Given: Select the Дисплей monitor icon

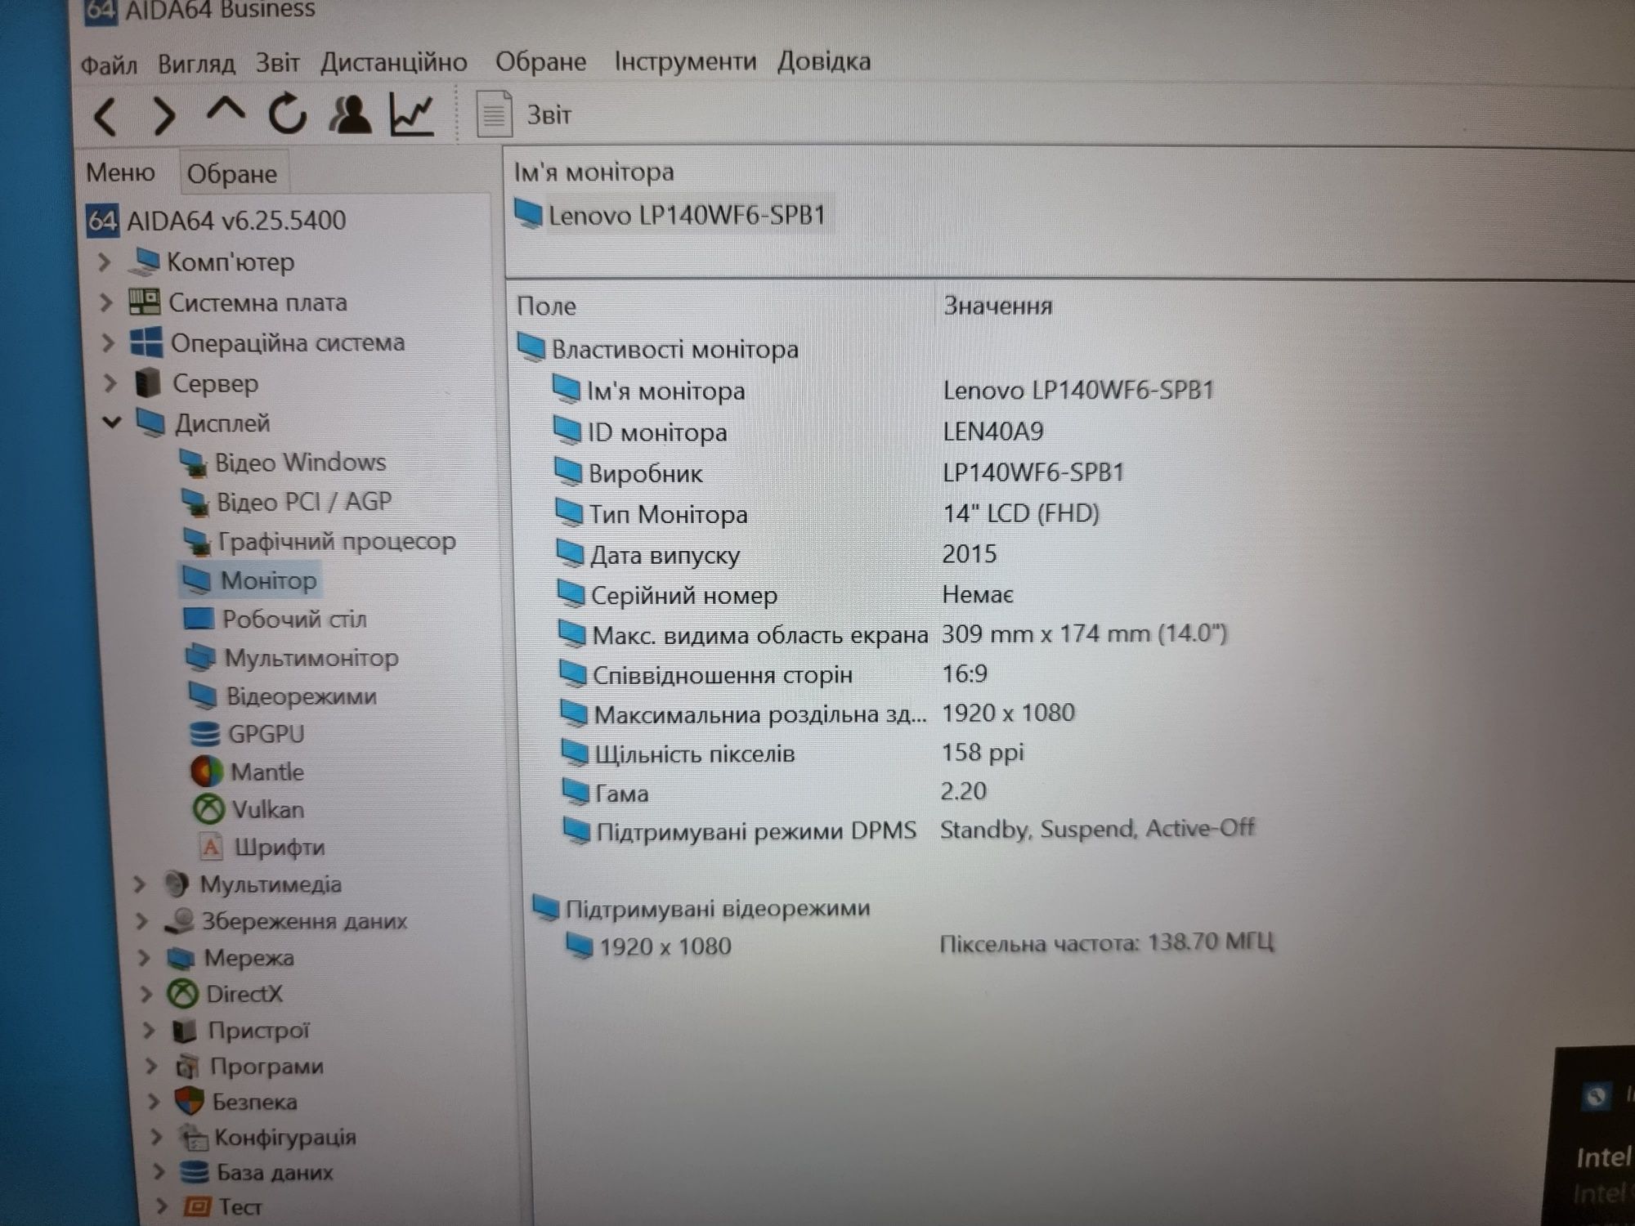Looking at the screenshot, I should point(150,423).
